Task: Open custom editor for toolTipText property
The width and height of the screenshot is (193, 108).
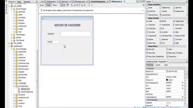Action: point(185,94)
